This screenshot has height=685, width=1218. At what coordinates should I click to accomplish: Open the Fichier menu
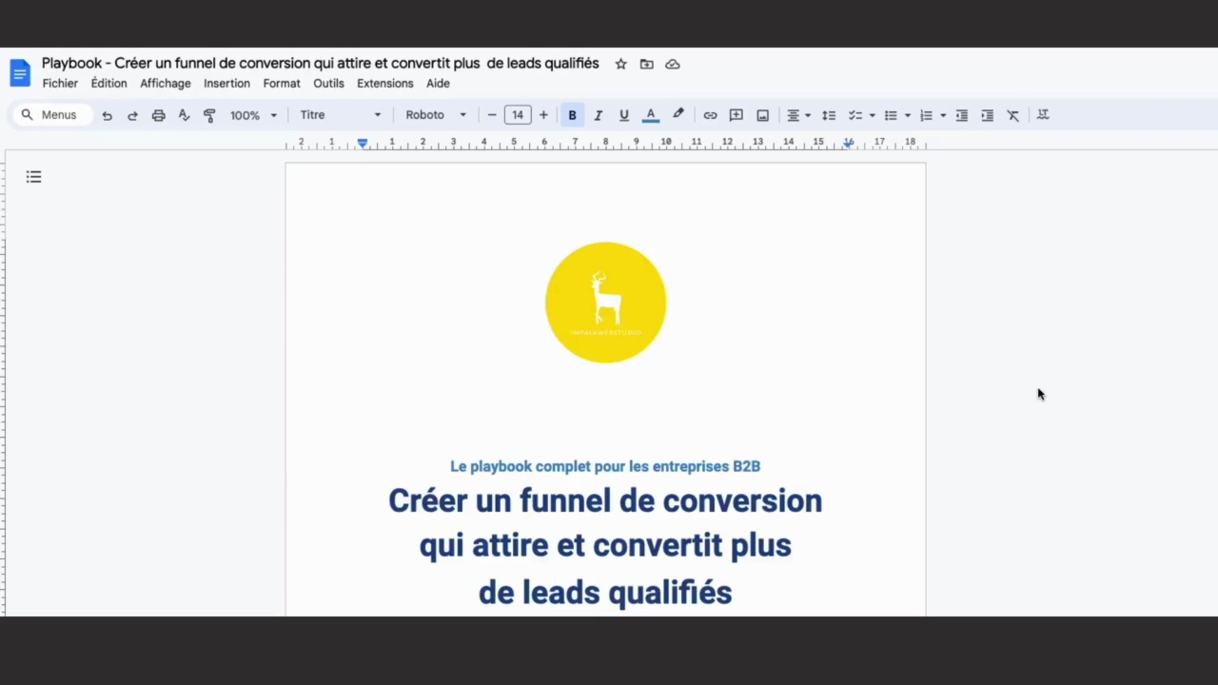point(60,84)
